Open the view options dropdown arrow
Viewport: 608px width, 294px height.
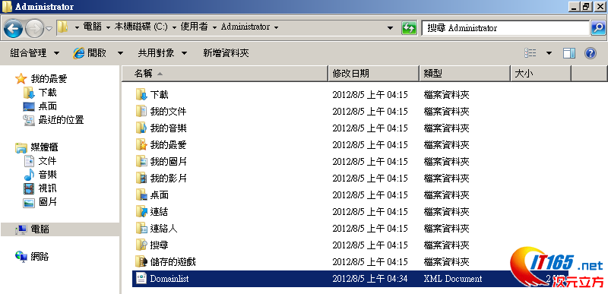549,53
